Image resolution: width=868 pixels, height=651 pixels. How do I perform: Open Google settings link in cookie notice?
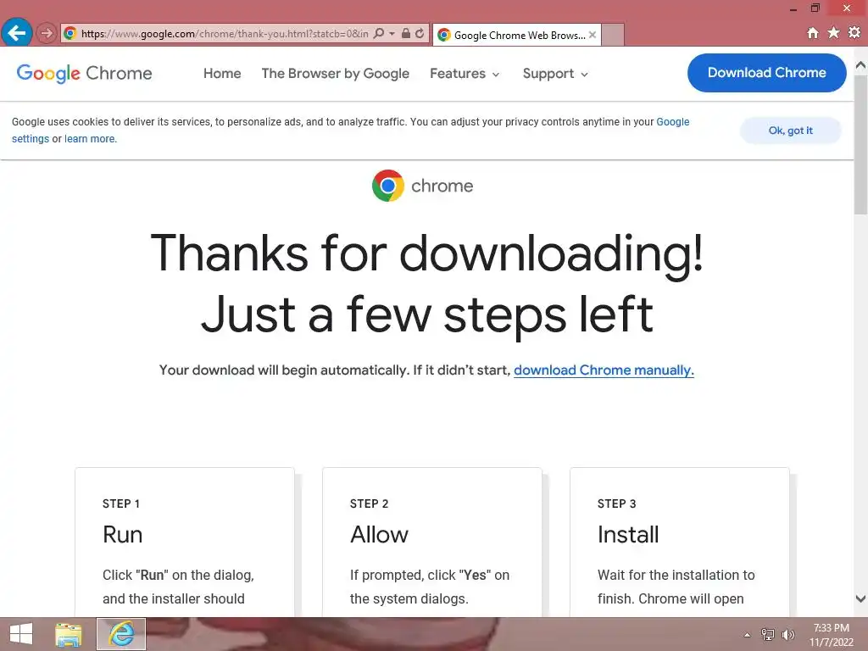tap(672, 122)
